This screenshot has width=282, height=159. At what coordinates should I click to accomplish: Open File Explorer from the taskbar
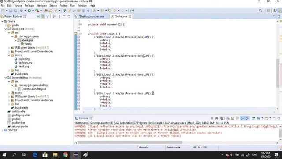[x=55, y=155]
